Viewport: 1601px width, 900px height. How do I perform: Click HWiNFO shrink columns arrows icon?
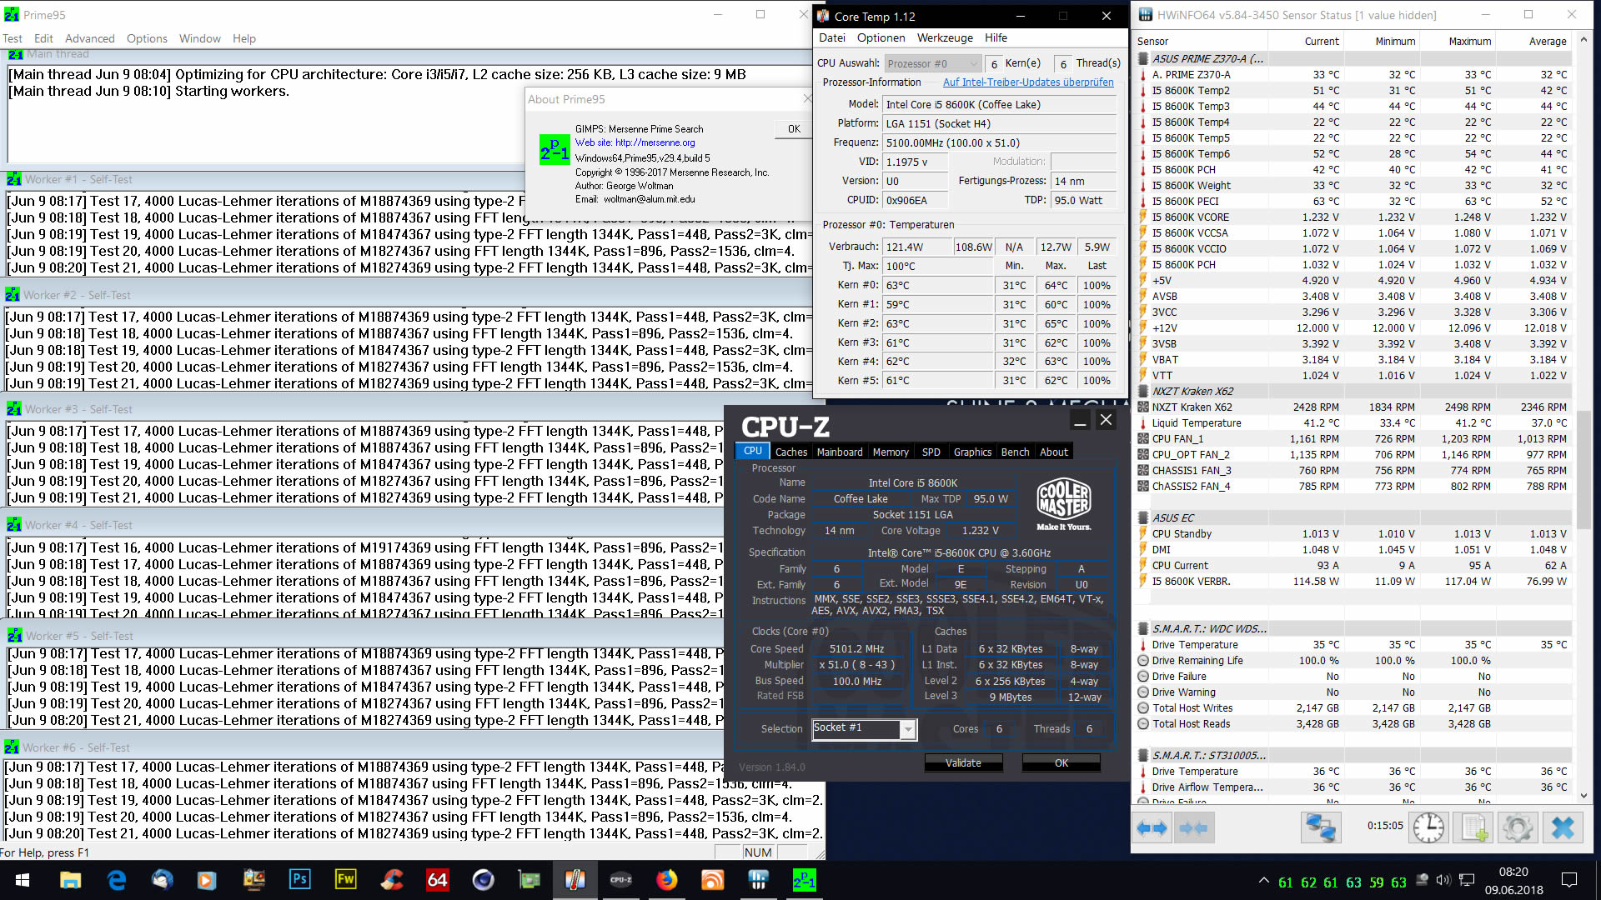point(1193,827)
